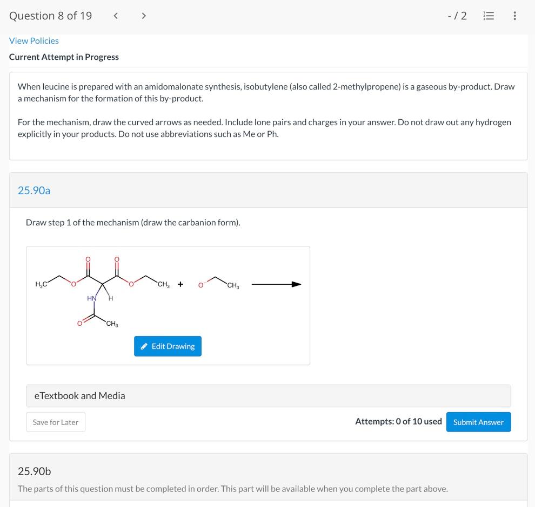Click the '- / 2' score indicator
Viewport: 535px width, 507px height.
(457, 16)
